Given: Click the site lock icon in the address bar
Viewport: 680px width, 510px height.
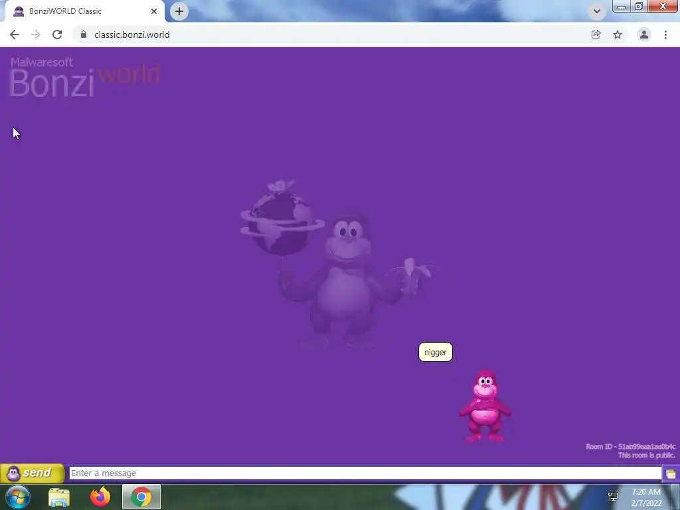Looking at the screenshot, I should coord(84,35).
